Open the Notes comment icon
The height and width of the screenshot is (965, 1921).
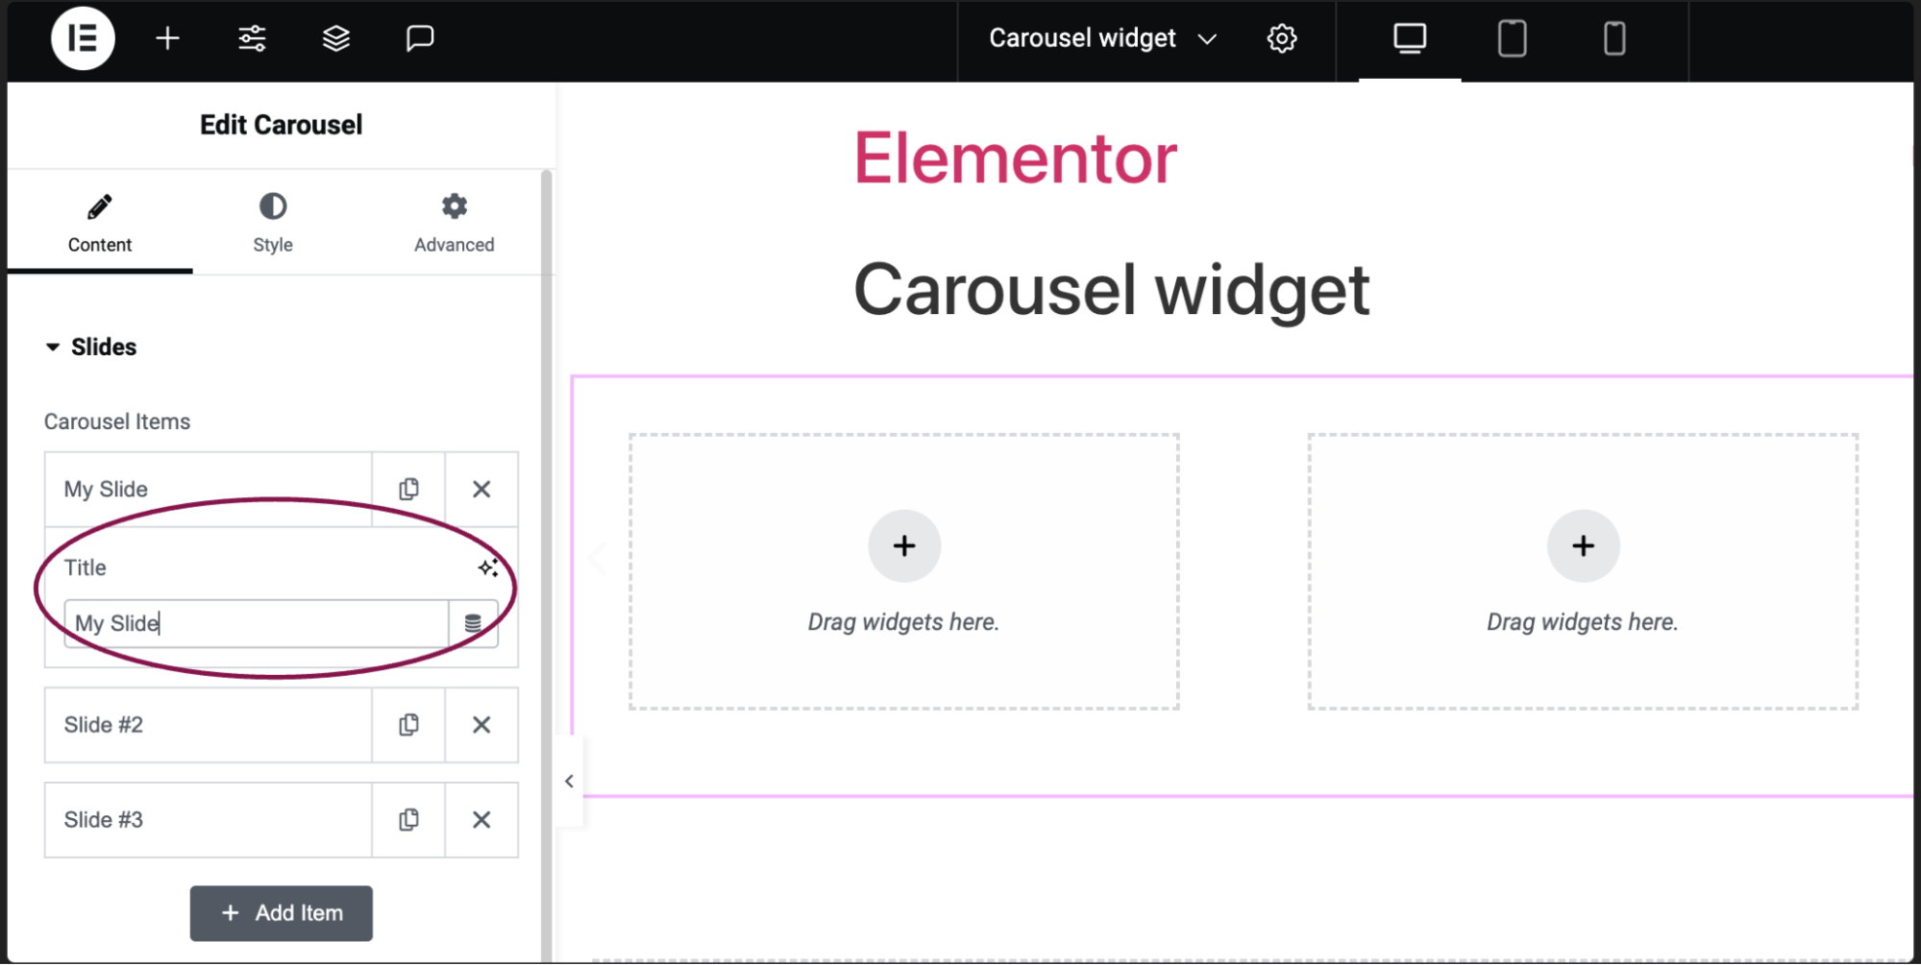tap(420, 38)
